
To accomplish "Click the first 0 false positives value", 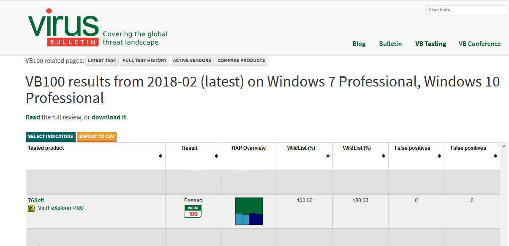I will pos(416,200).
